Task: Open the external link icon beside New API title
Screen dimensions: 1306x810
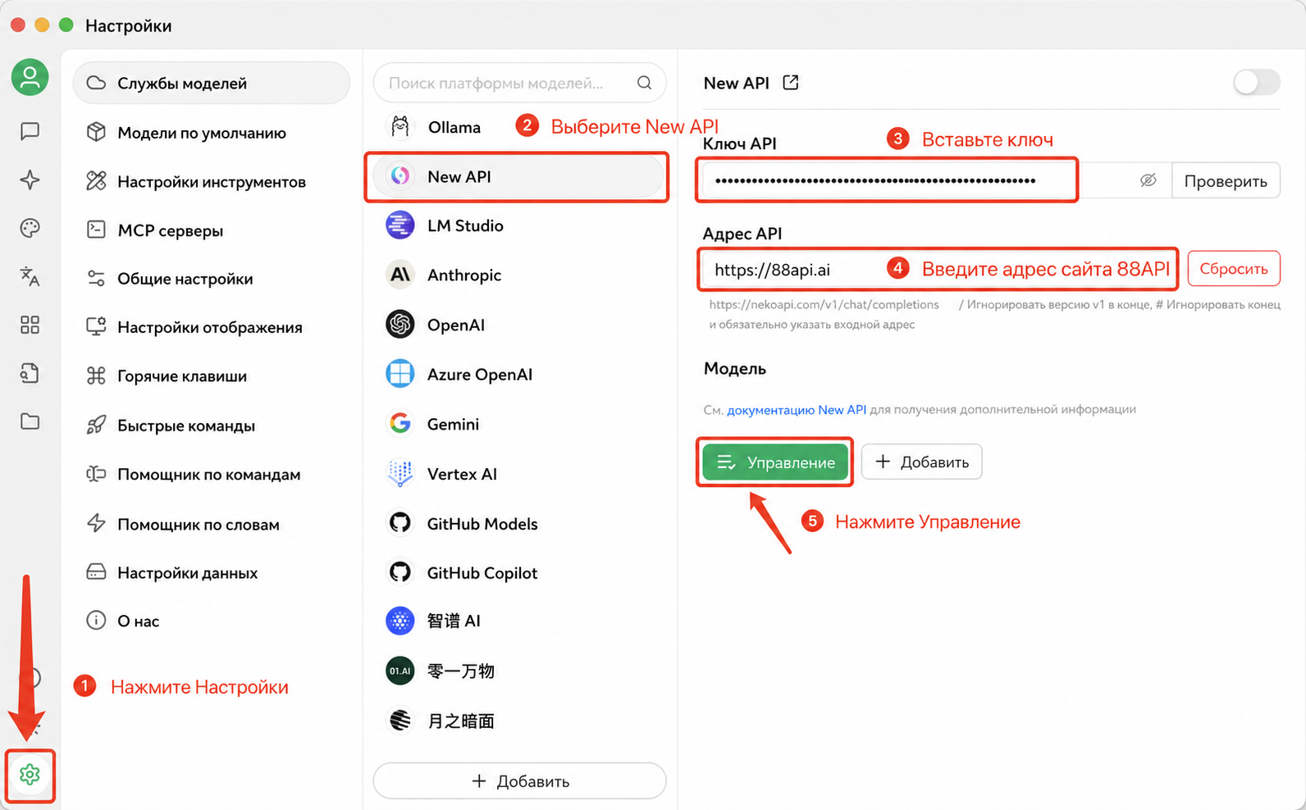Action: tap(791, 83)
